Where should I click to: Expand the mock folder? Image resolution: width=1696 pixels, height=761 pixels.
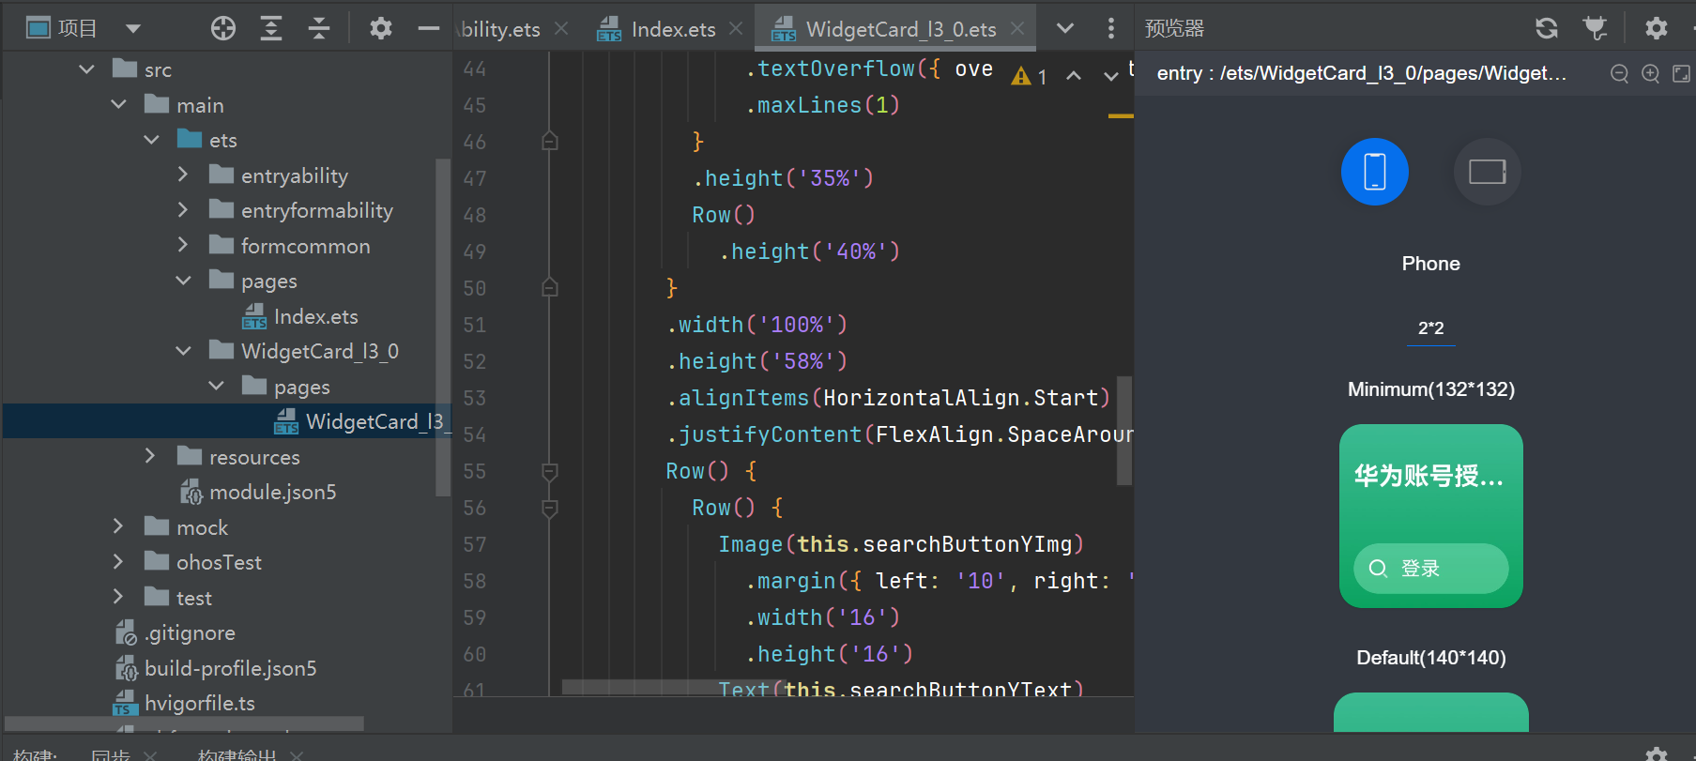pos(118,526)
